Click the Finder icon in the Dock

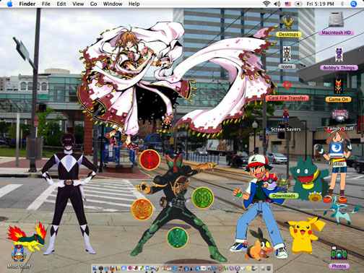[x=95, y=268]
